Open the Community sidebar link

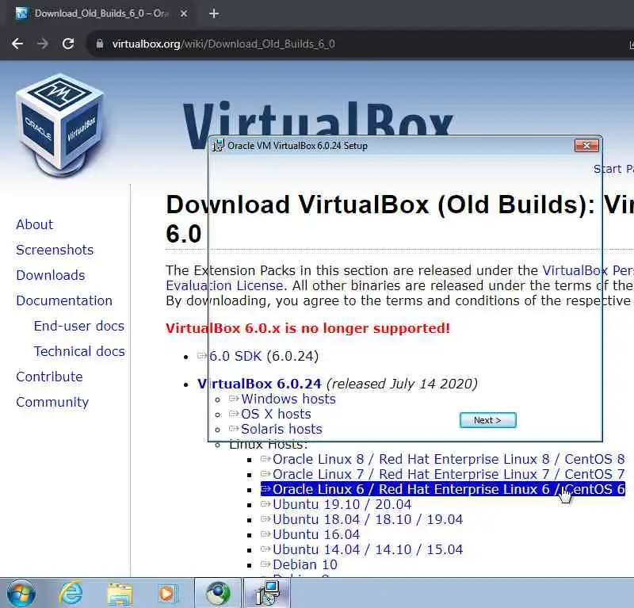pyautogui.click(x=52, y=402)
